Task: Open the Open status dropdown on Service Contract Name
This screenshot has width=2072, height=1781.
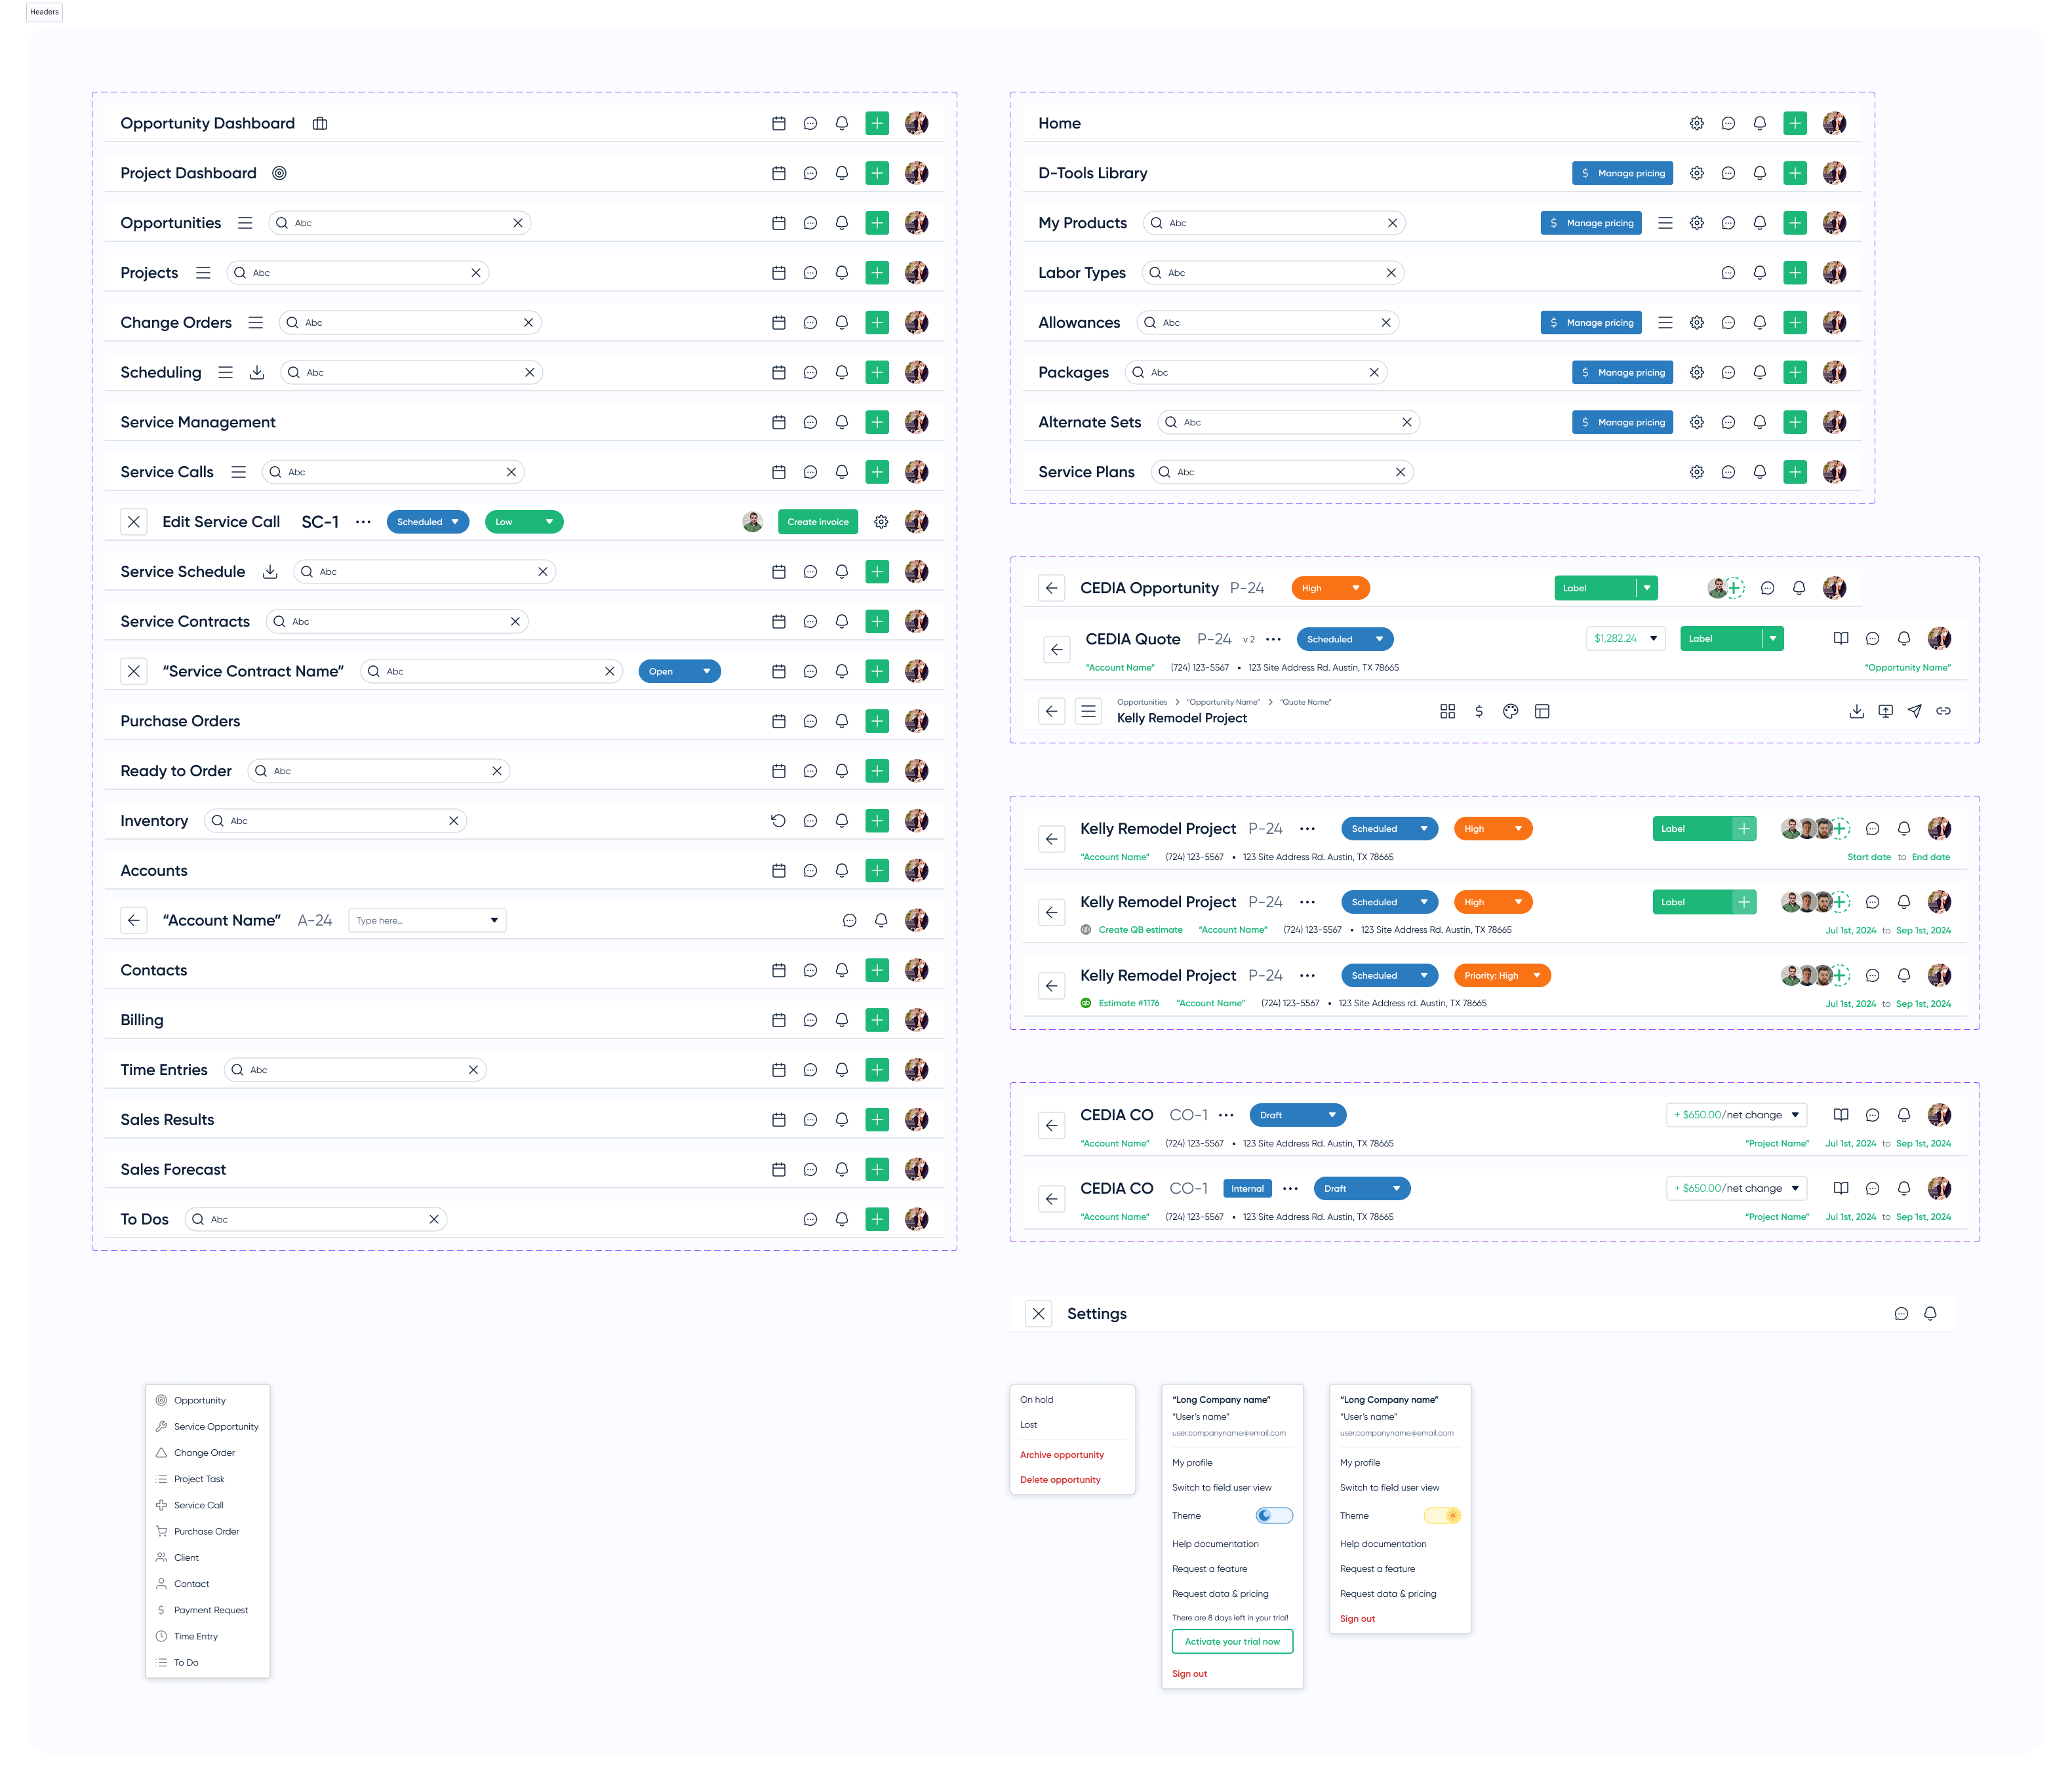Action: tap(679, 671)
